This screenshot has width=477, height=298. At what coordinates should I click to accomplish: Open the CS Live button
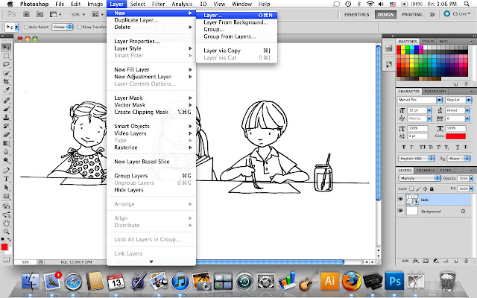coord(457,13)
